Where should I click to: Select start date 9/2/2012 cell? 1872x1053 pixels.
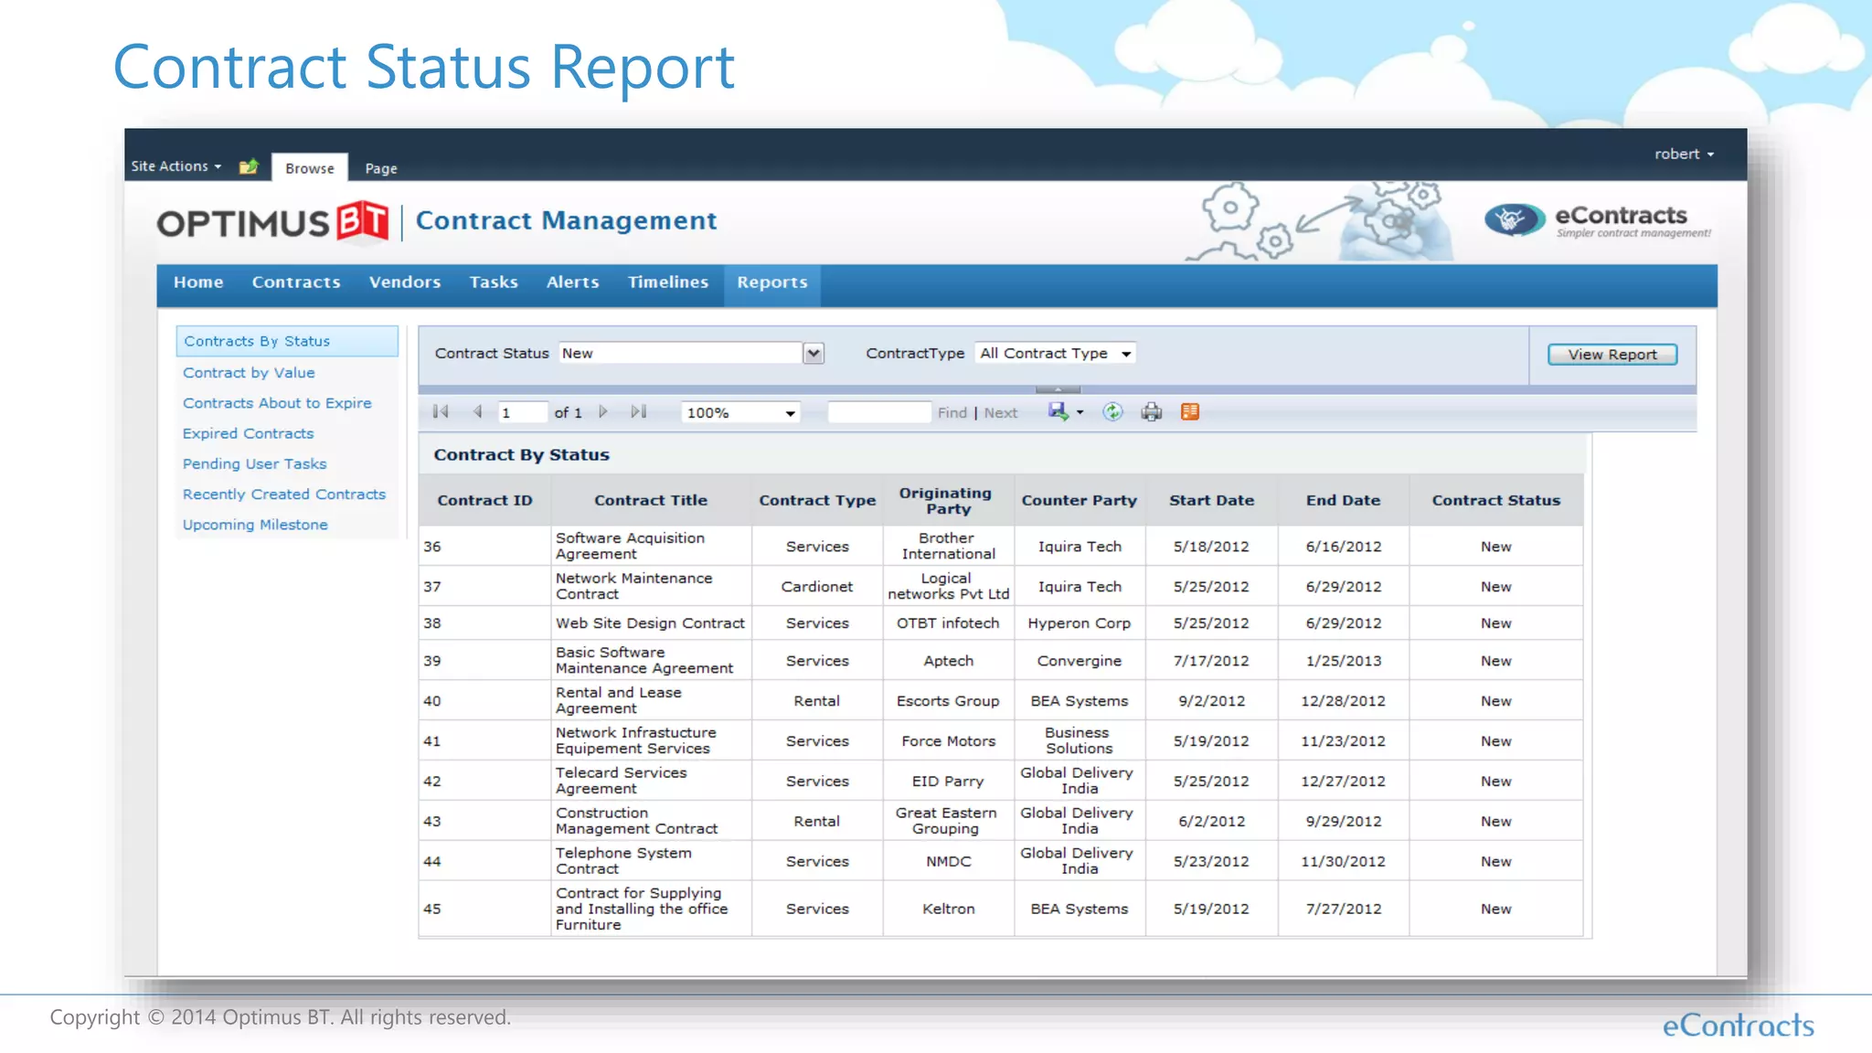tap(1211, 701)
